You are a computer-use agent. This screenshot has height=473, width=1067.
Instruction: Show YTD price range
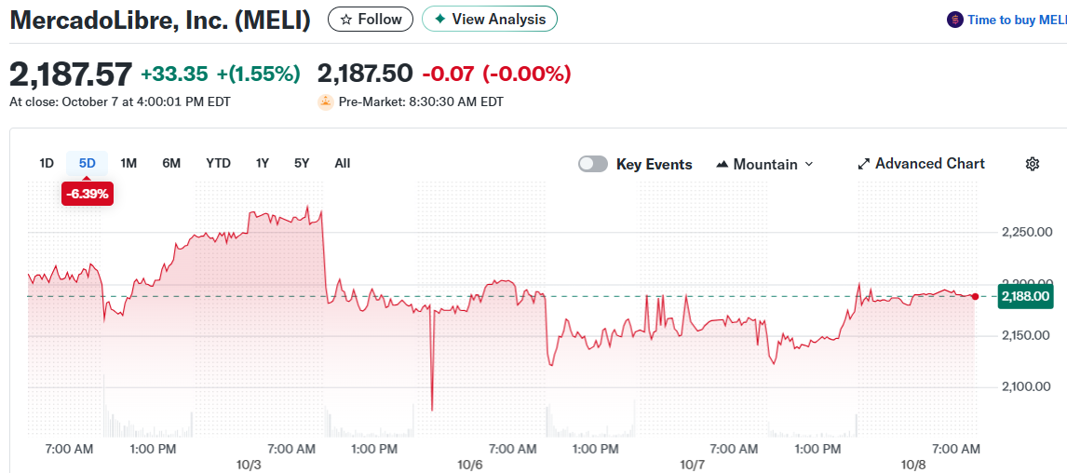(x=218, y=163)
